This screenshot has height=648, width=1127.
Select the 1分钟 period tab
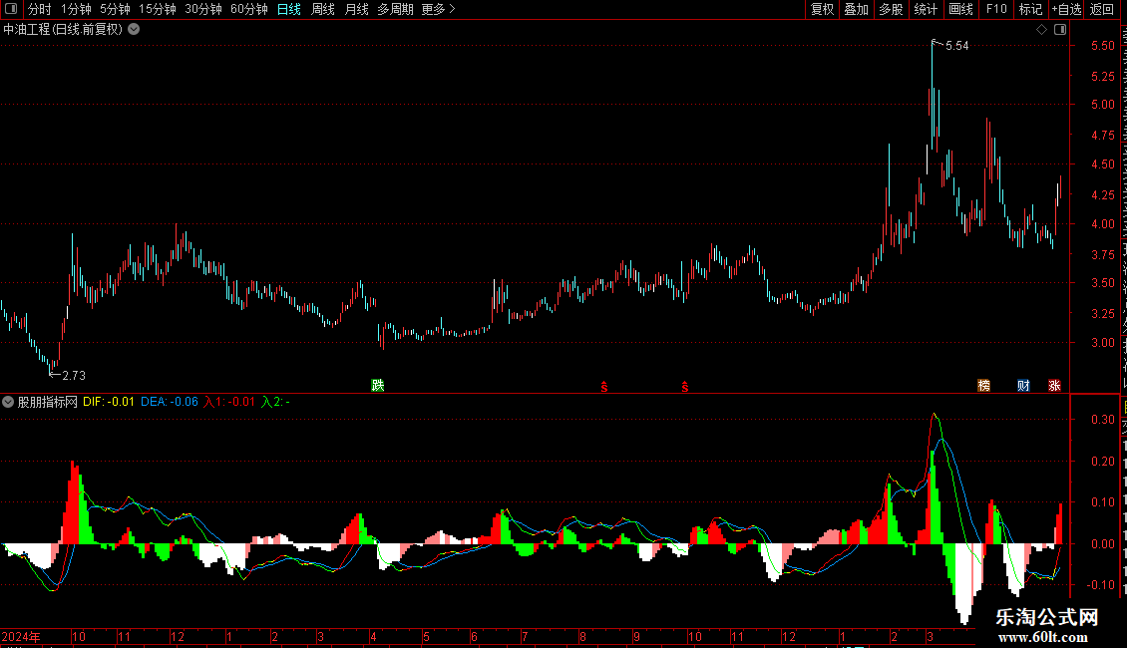click(x=76, y=9)
